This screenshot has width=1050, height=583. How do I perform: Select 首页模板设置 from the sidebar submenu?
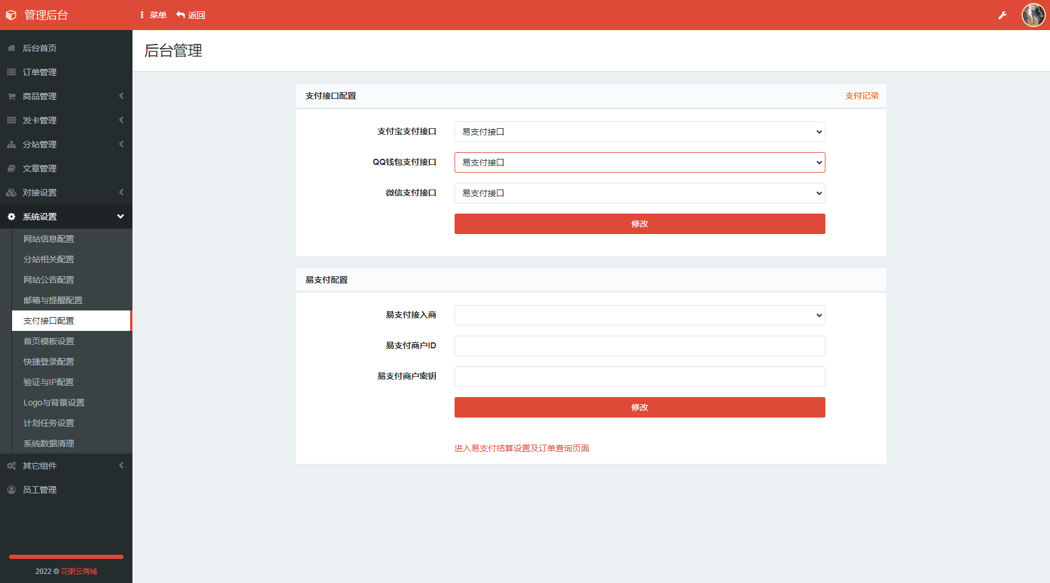pyautogui.click(x=49, y=341)
